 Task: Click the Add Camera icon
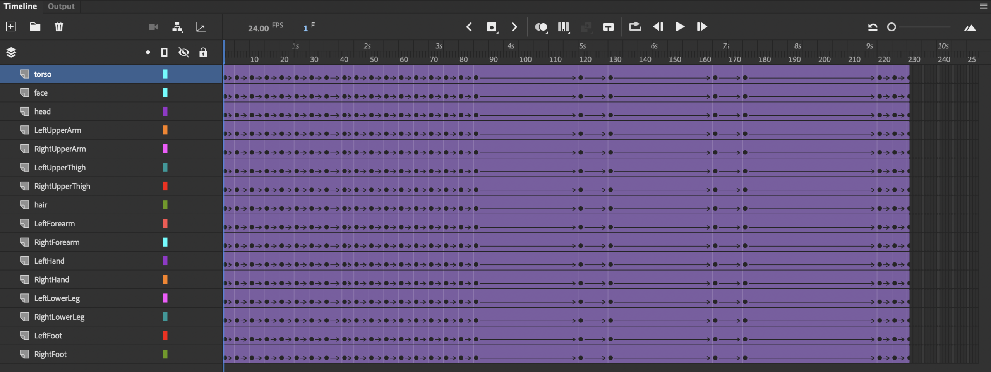point(153,27)
